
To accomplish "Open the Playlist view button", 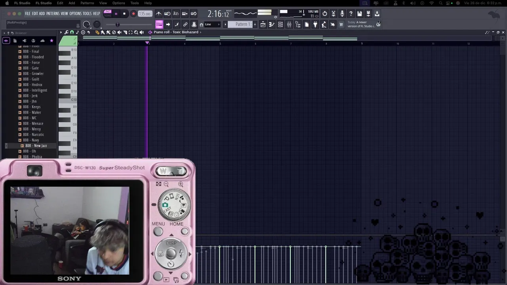I will point(263,25).
